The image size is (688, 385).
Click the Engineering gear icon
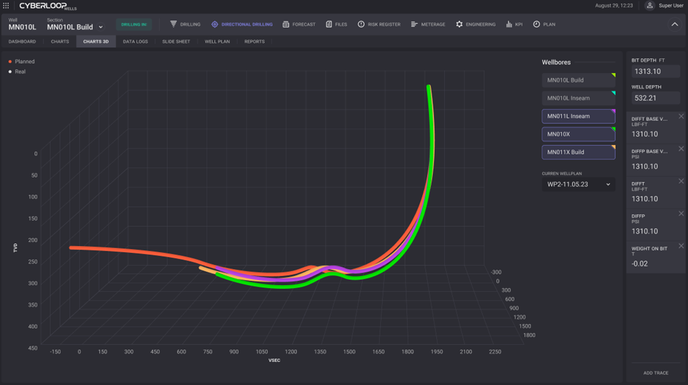tap(459, 24)
